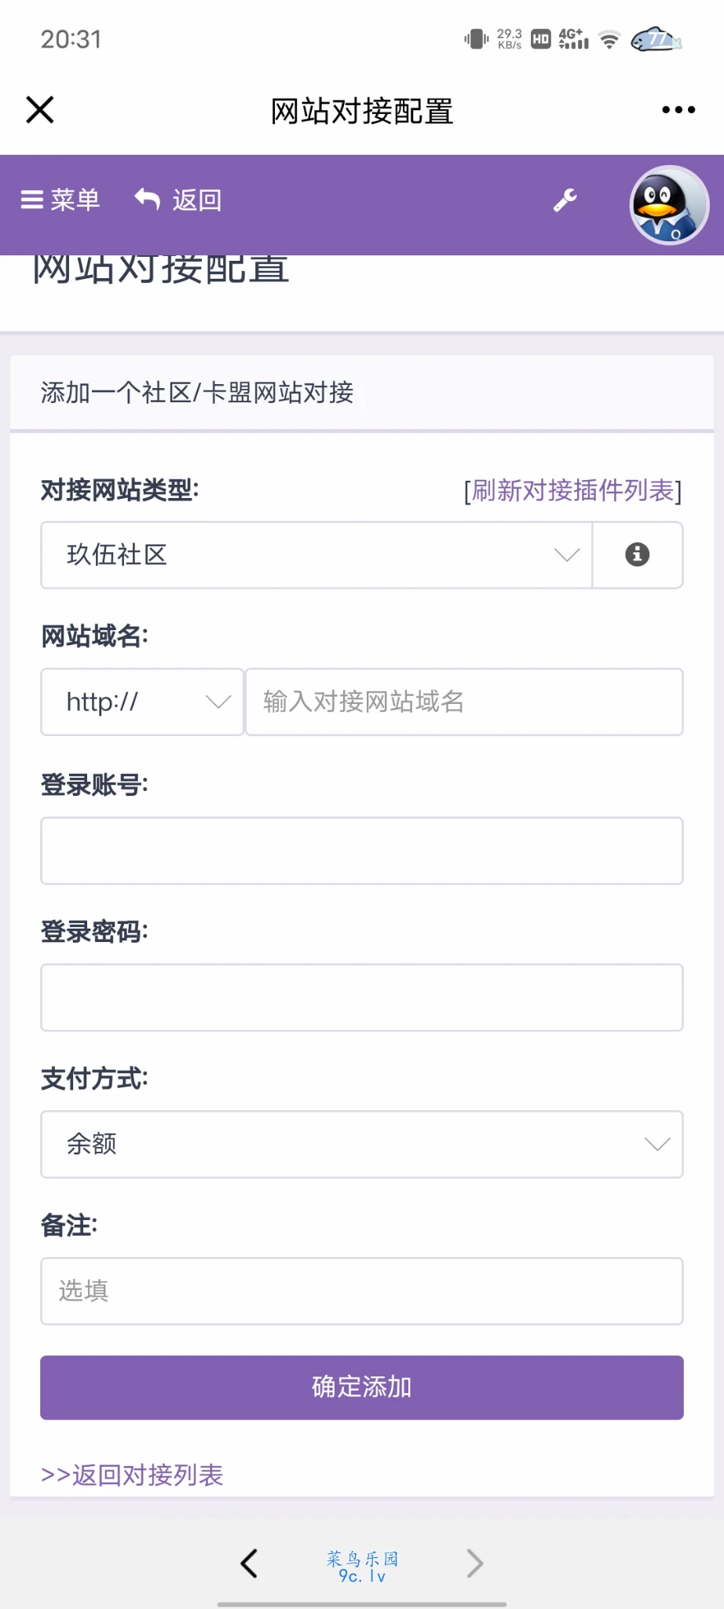Tap the QQ penguin avatar

click(669, 205)
